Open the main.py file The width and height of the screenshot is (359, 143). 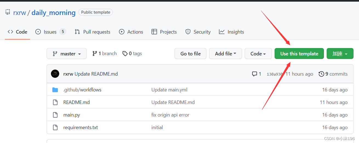pos(72,115)
